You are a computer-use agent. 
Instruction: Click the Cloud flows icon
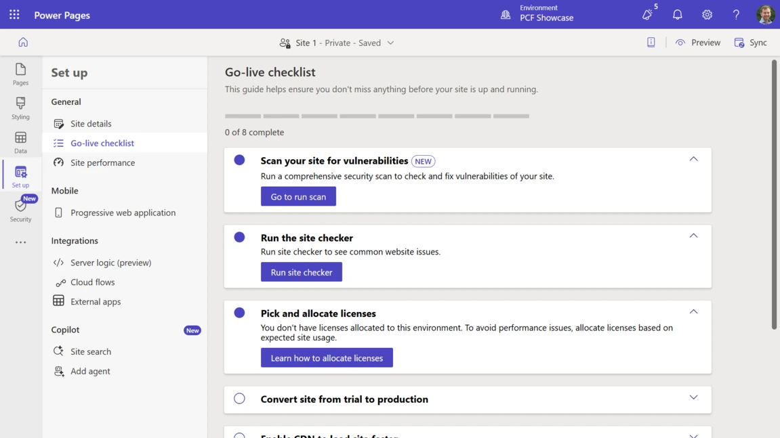click(61, 283)
